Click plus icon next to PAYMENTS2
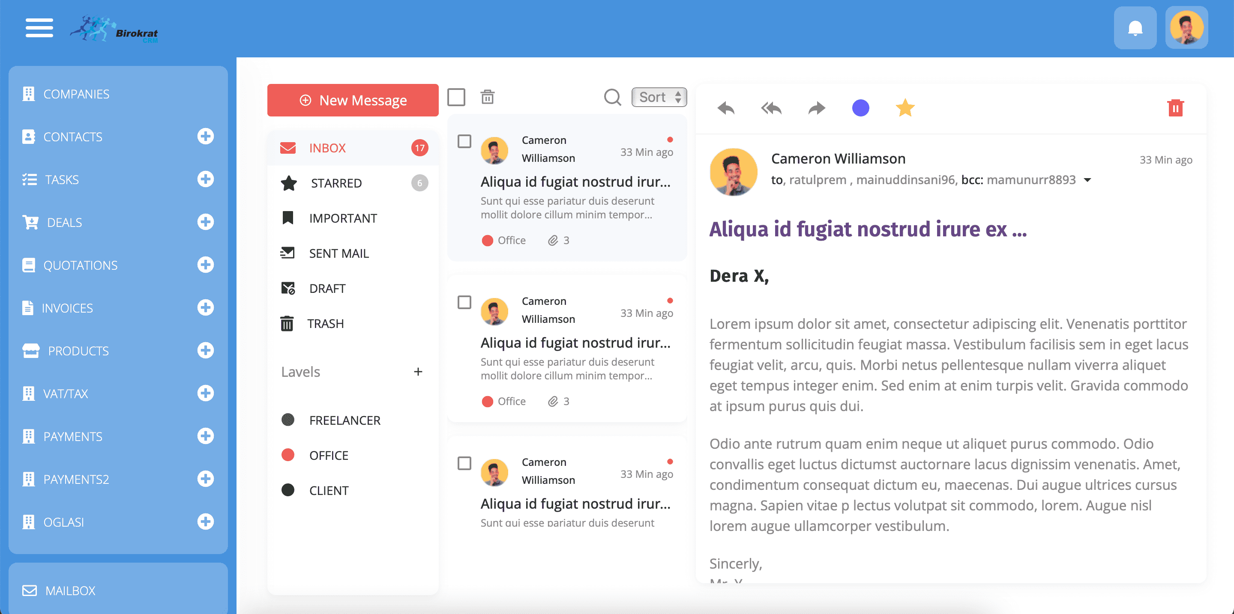Screen dimensions: 1234x614 tap(206, 479)
